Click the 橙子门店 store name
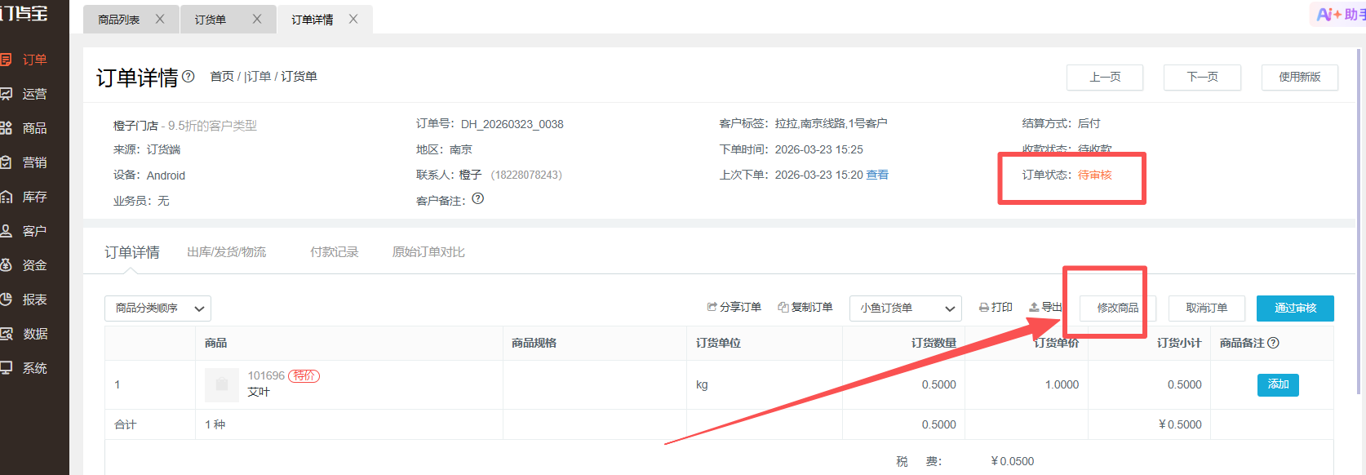The width and height of the screenshot is (1366, 475). pos(135,126)
